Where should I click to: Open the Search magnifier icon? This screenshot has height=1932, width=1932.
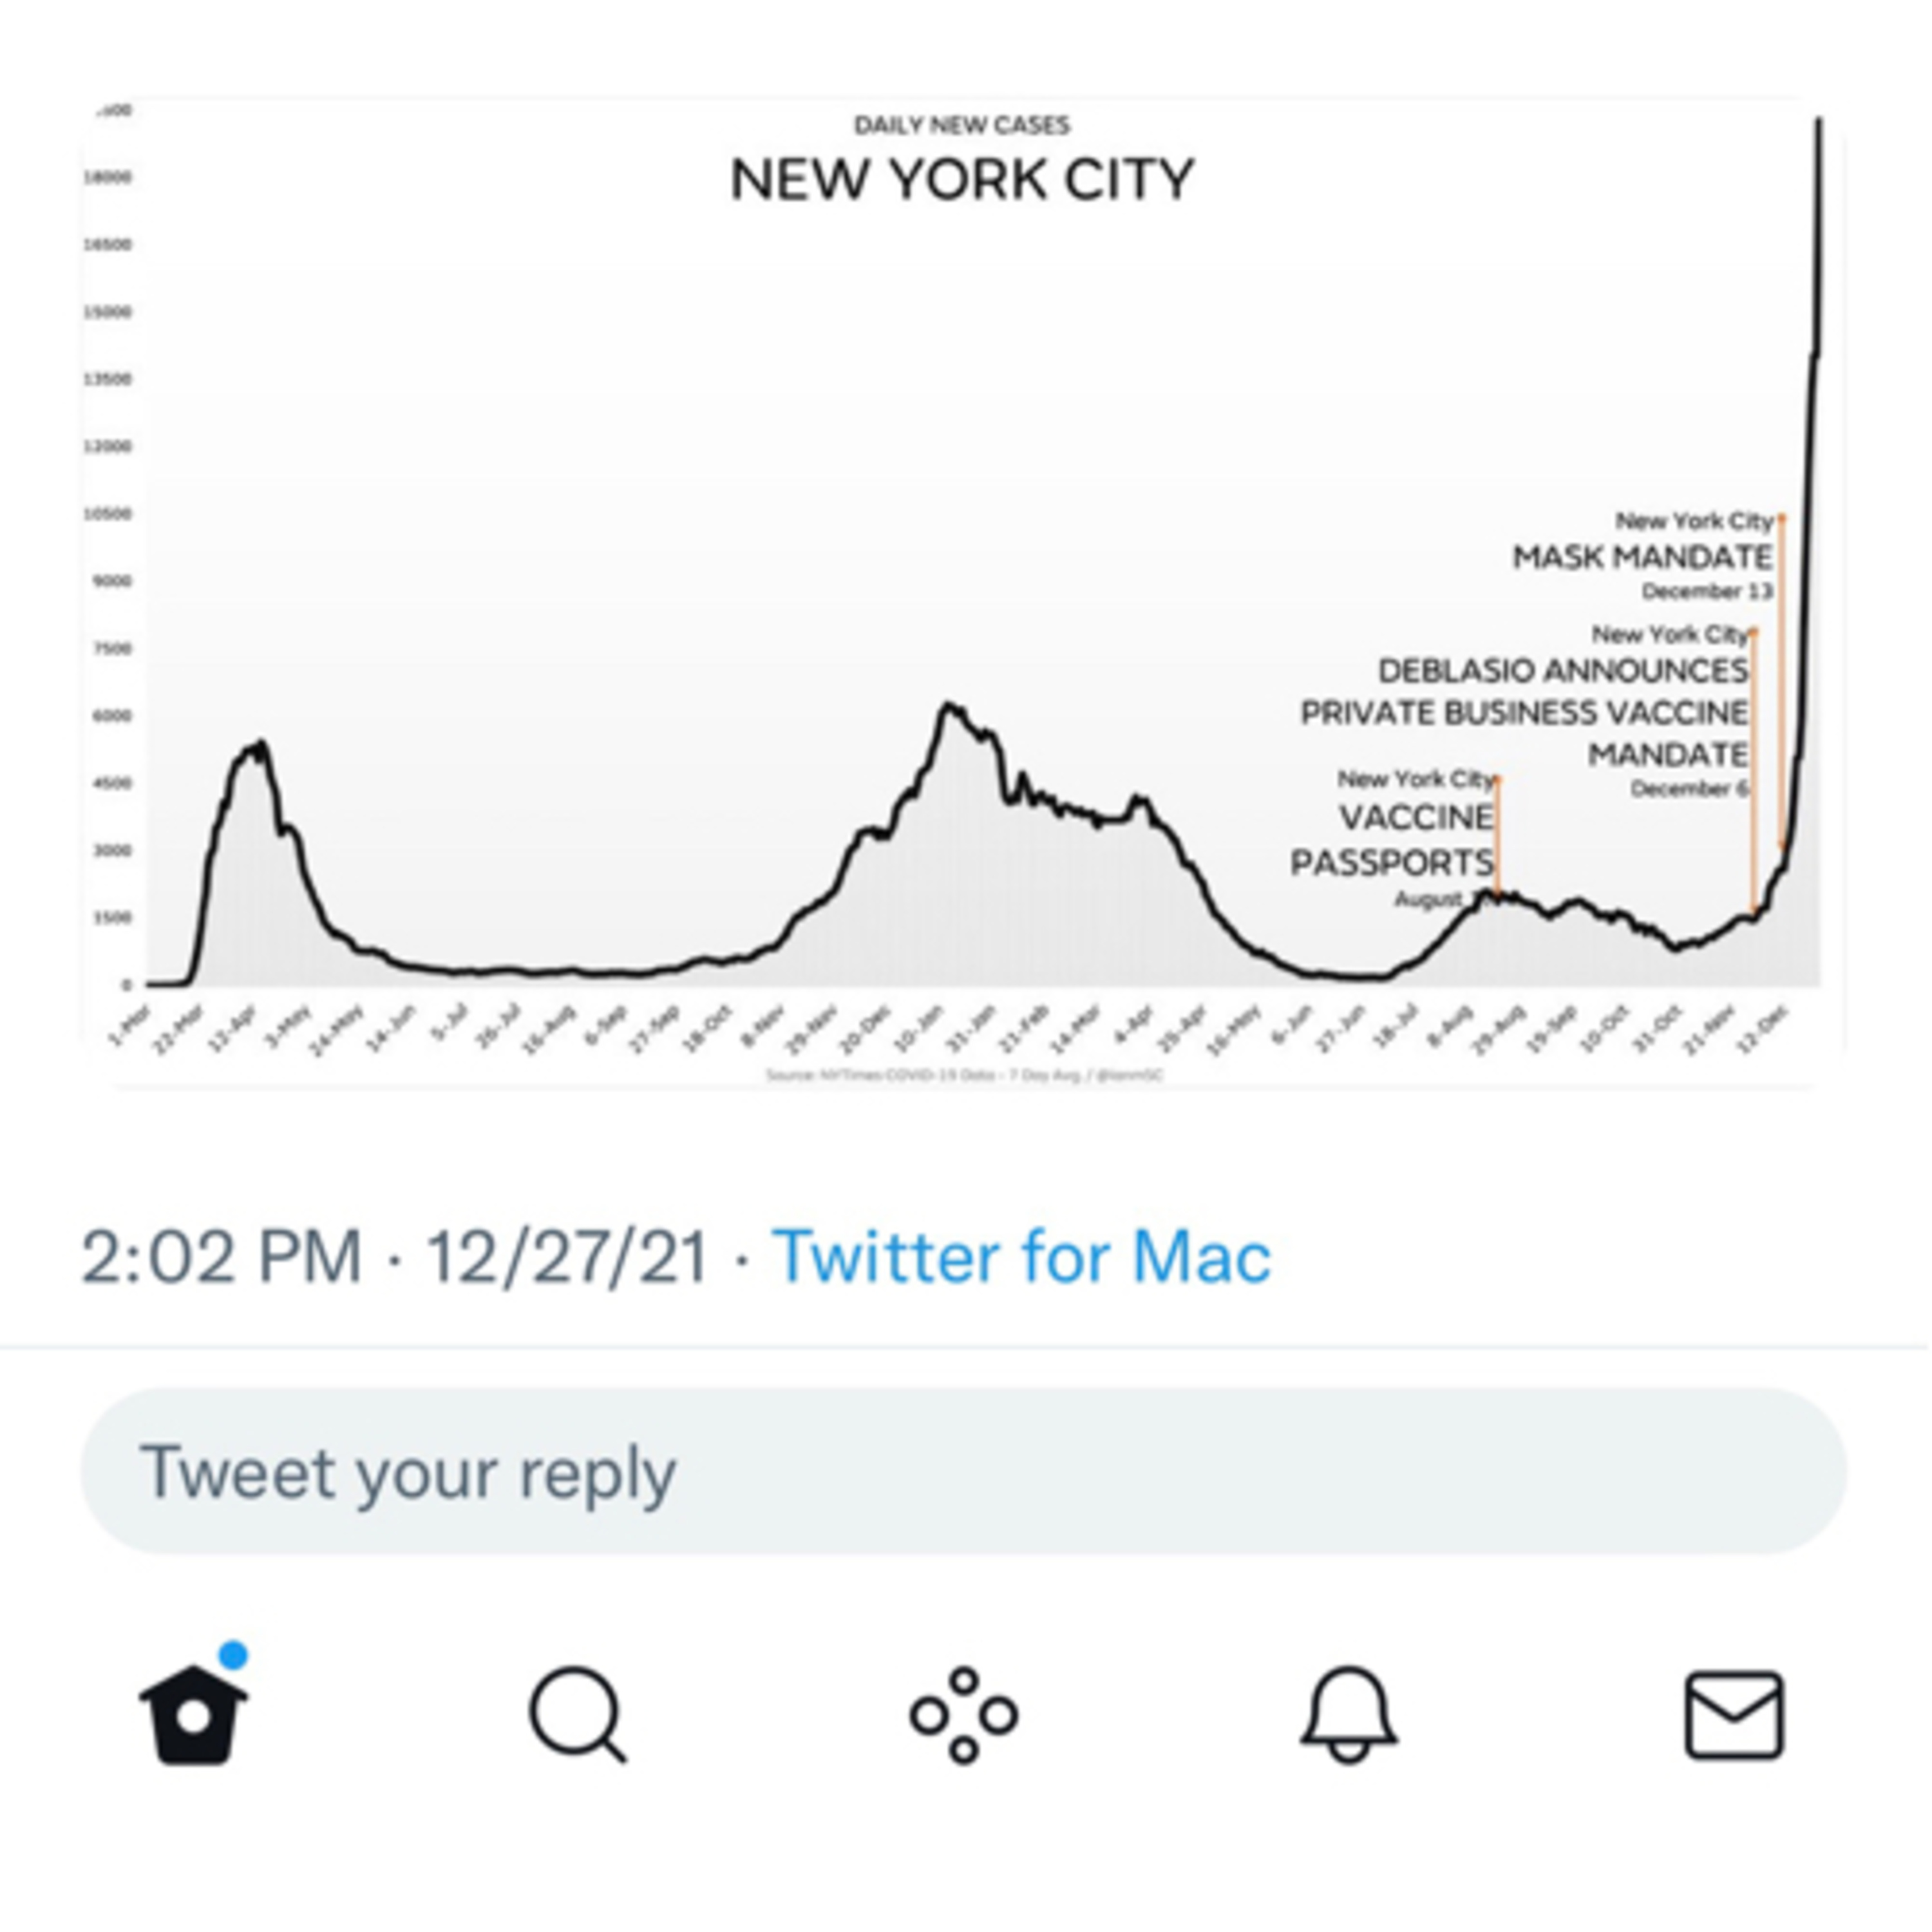tap(577, 1714)
